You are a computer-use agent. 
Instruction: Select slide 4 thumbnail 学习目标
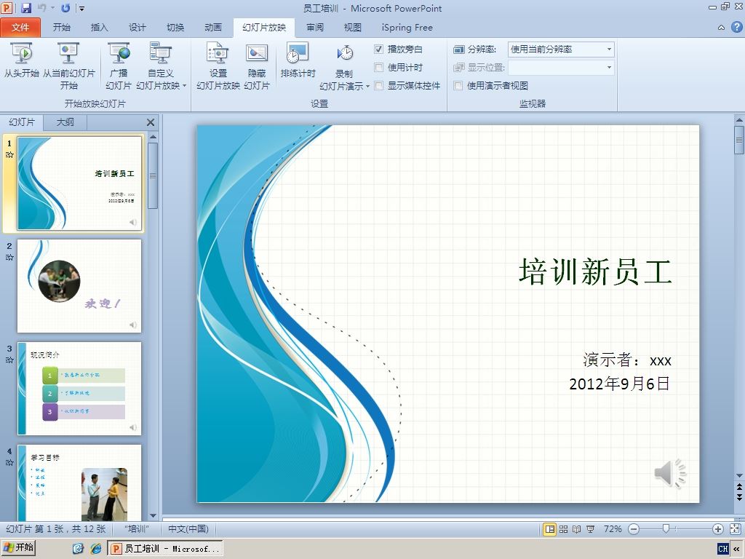(x=79, y=483)
